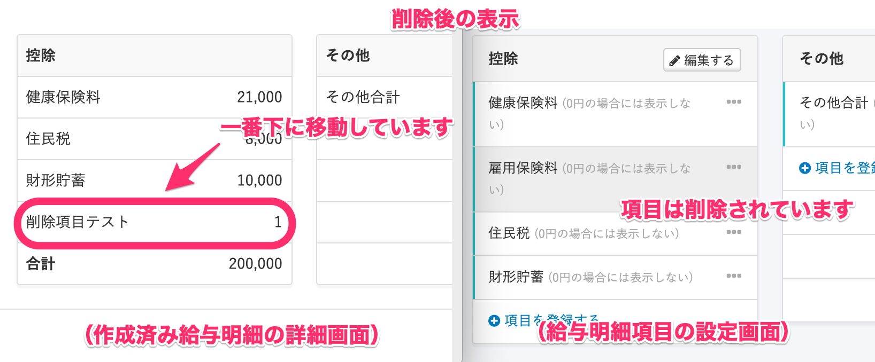The height and width of the screenshot is (362, 875).
Task: Select the 財形貯蓄 settings row
Action: (616, 277)
